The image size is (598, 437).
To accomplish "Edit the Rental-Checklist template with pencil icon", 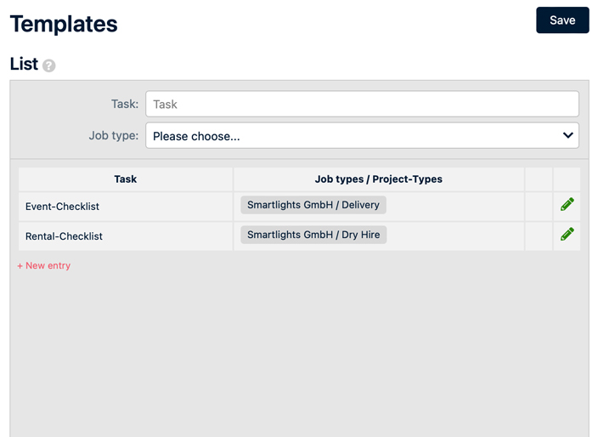I will (567, 234).
